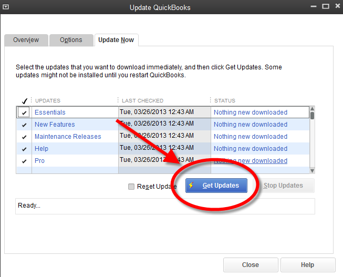Uncheck the Pro update checkbox
This screenshot has height=277, width=343.
(24, 161)
